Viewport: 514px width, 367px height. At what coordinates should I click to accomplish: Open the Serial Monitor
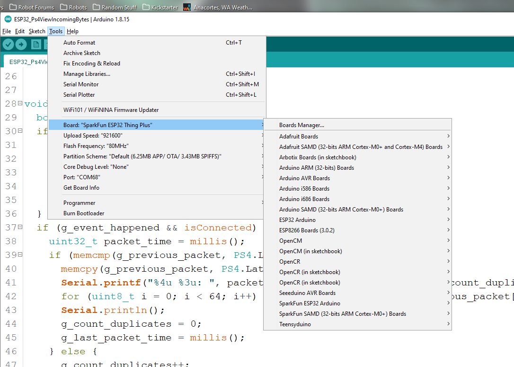tap(157, 84)
